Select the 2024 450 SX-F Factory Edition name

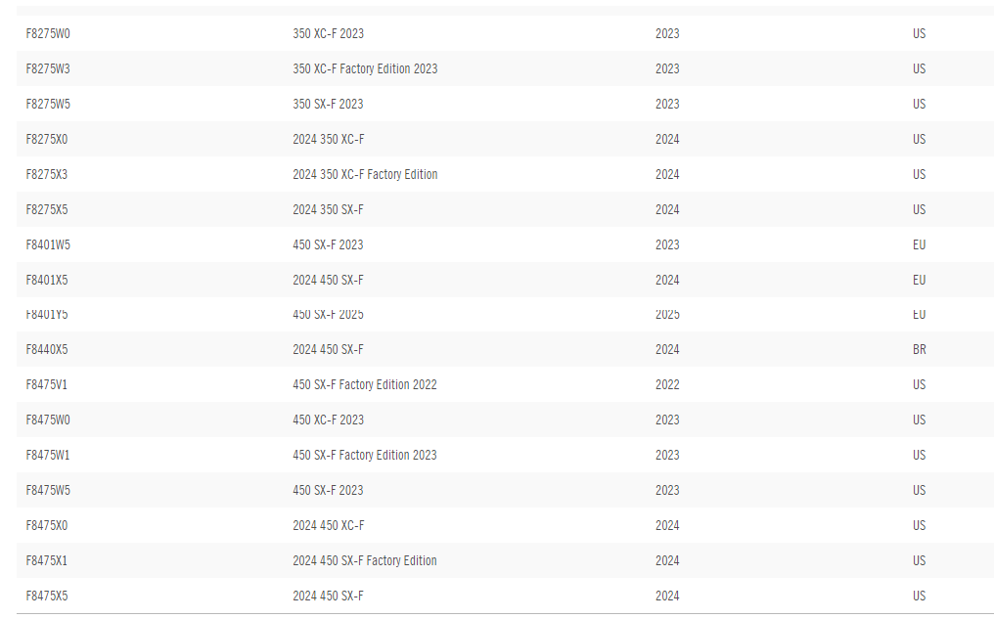click(x=365, y=560)
